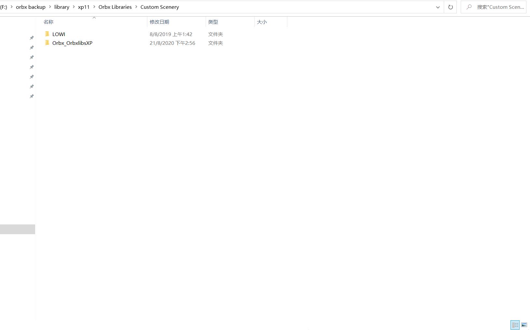The width and height of the screenshot is (530, 330).
Task: Click the refresh button in address bar
Action: pos(450,7)
